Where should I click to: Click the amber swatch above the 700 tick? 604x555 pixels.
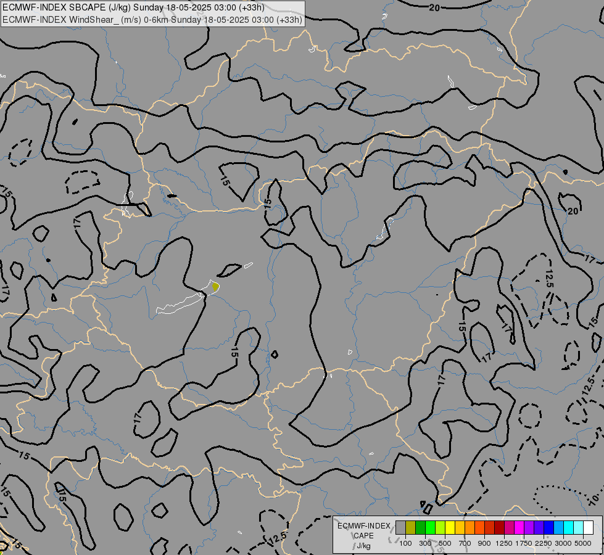[460, 527]
